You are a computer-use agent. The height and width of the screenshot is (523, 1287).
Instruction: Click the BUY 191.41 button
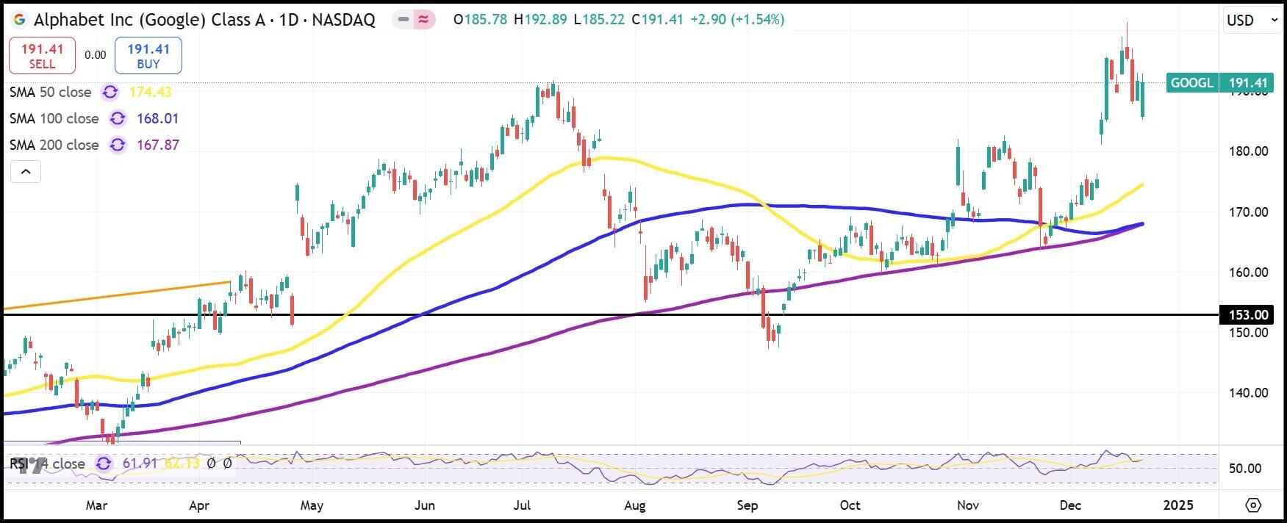click(148, 56)
